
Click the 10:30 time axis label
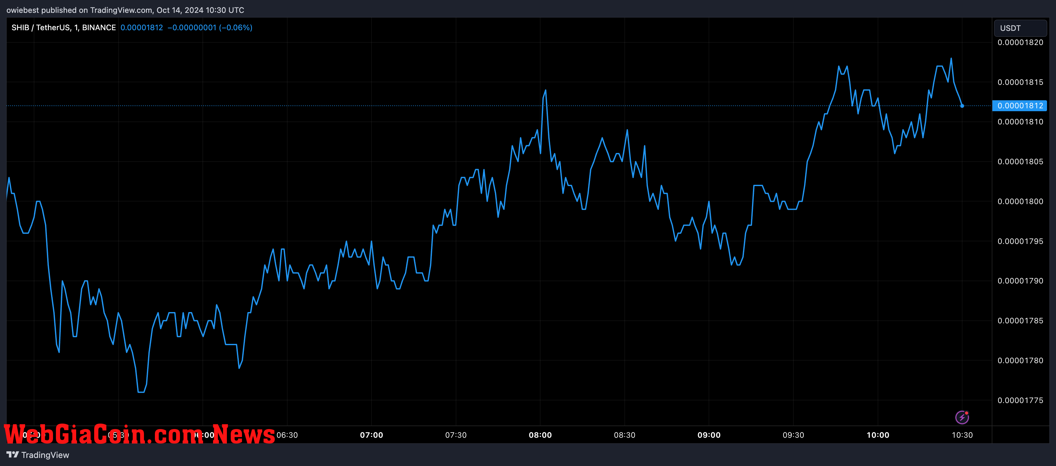(962, 435)
